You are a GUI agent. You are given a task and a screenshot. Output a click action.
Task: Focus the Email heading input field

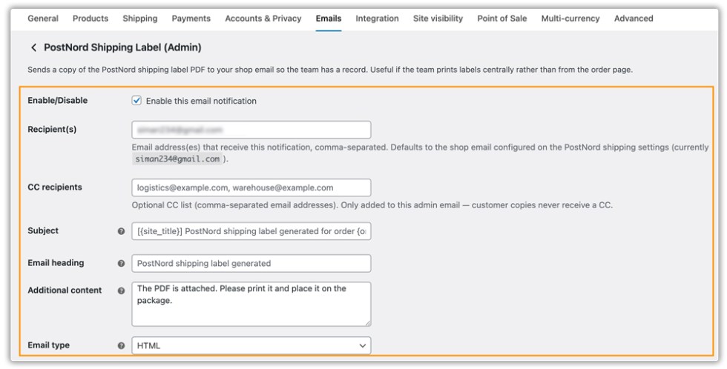coord(251,263)
